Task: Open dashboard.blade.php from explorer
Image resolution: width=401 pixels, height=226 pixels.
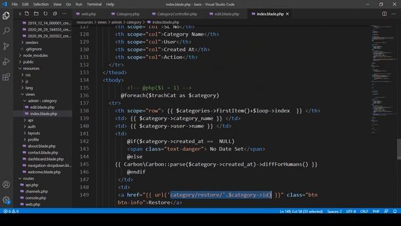Action: pos(46,159)
